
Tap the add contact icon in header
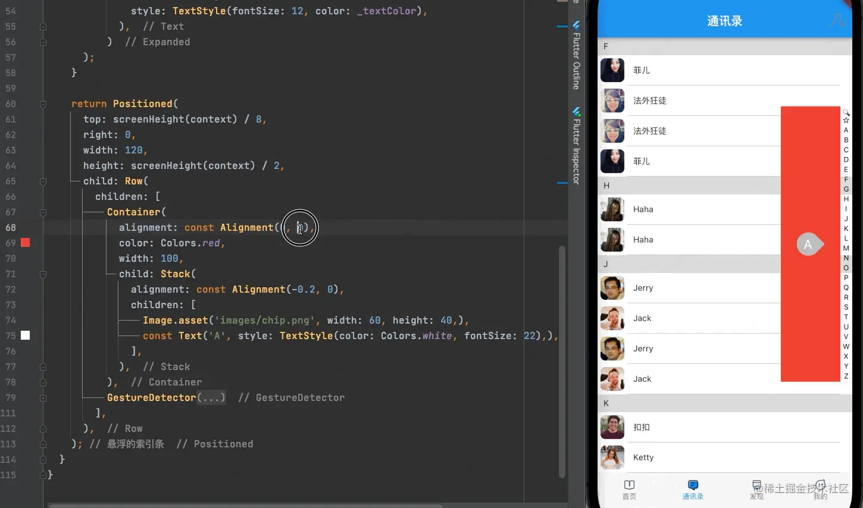pyautogui.click(x=838, y=20)
